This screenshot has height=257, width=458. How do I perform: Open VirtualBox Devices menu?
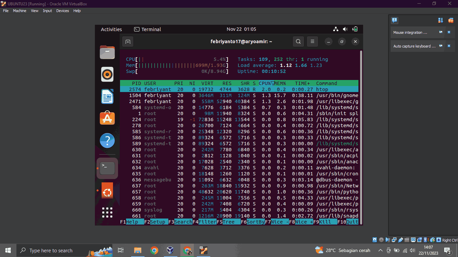click(x=62, y=11)
